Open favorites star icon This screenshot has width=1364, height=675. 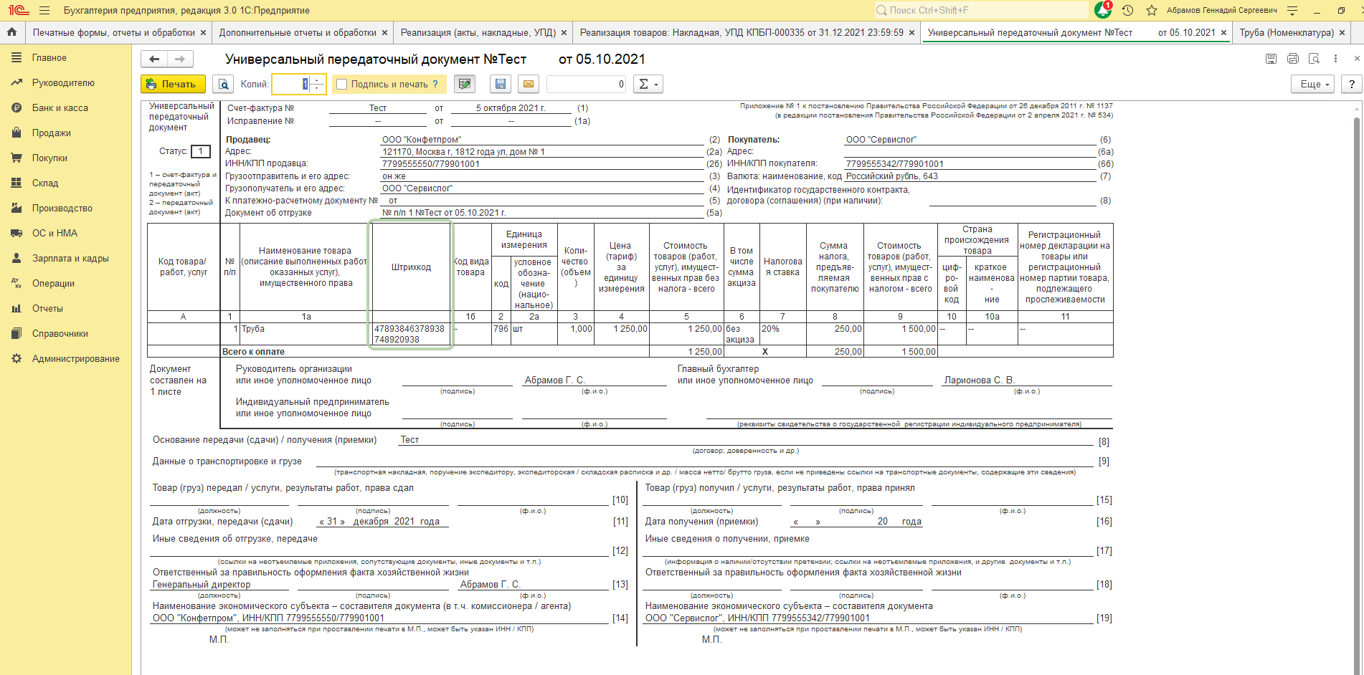(1152, 11)
